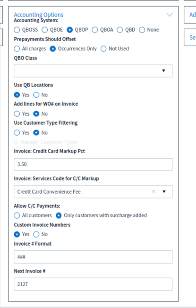
Task: Click the Credit Card Markup Pct field
Action: click(x=93, y=164)
